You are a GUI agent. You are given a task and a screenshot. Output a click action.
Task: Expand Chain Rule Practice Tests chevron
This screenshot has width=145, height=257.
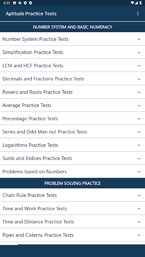click(139, 195)
